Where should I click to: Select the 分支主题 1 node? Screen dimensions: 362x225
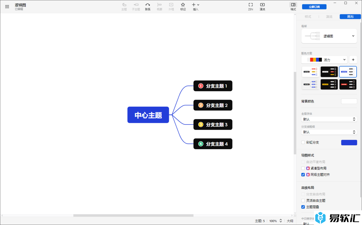(x=213, y=86)
